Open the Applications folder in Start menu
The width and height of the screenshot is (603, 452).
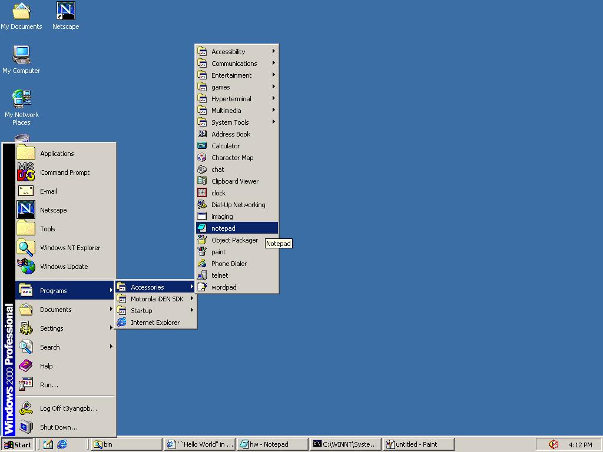click(65, 154)
